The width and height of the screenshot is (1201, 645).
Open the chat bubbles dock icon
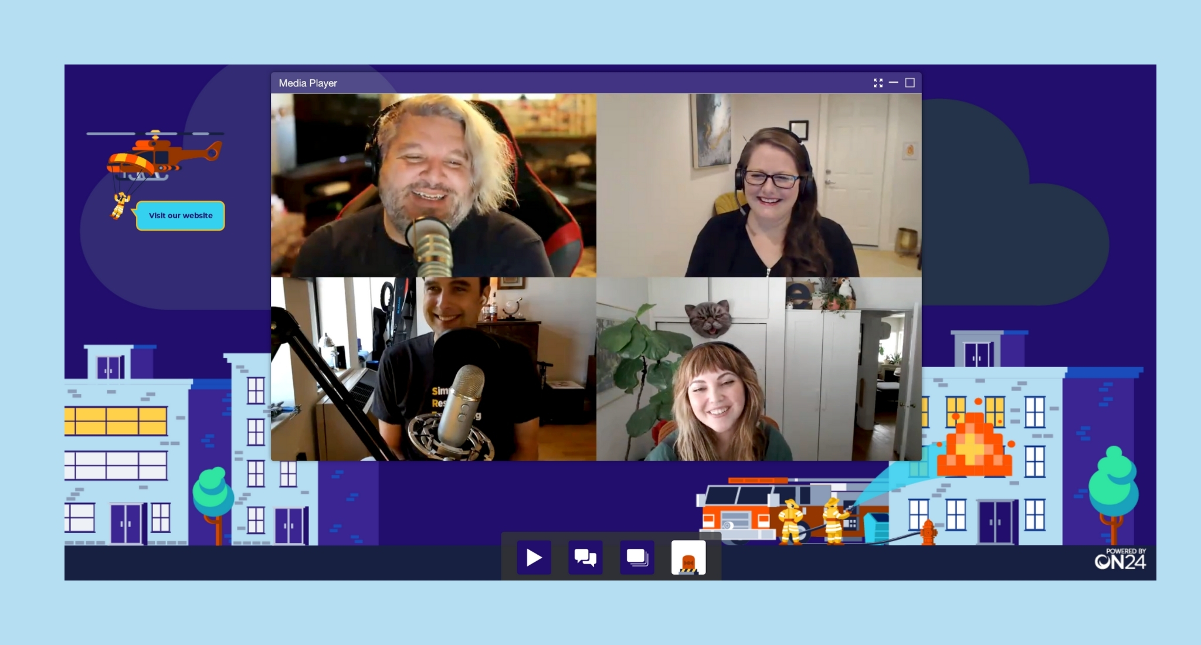pyautogui.click(x=585, y=557)
